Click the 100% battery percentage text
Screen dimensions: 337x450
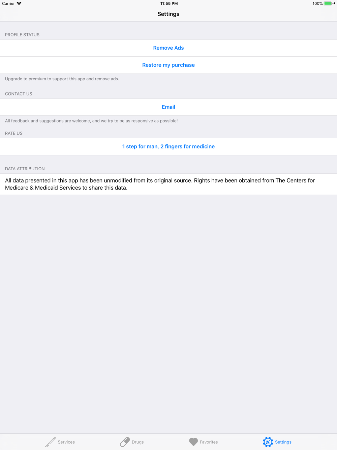[x=317, y=3]
